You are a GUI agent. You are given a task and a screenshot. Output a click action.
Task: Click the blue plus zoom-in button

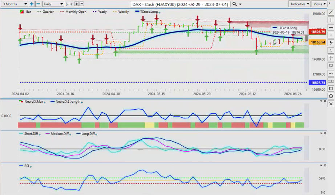[32, 4]
